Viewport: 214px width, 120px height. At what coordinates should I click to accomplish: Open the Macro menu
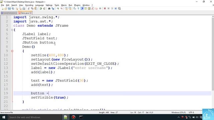coord(64,5)
